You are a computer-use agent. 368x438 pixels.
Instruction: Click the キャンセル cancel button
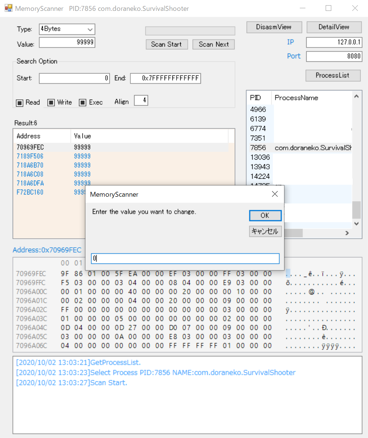(265, 231)
